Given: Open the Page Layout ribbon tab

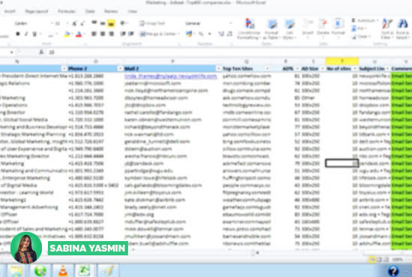Looking at the screenshot, I should (x=37, y=11).
